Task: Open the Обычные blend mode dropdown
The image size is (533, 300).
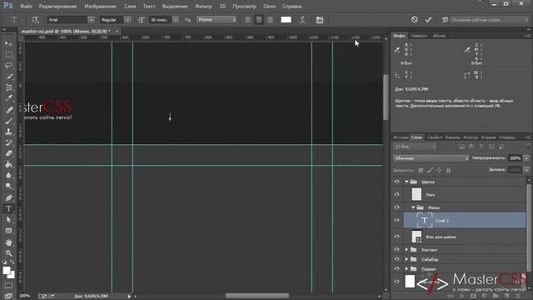Action: click(x=431, y=158)
